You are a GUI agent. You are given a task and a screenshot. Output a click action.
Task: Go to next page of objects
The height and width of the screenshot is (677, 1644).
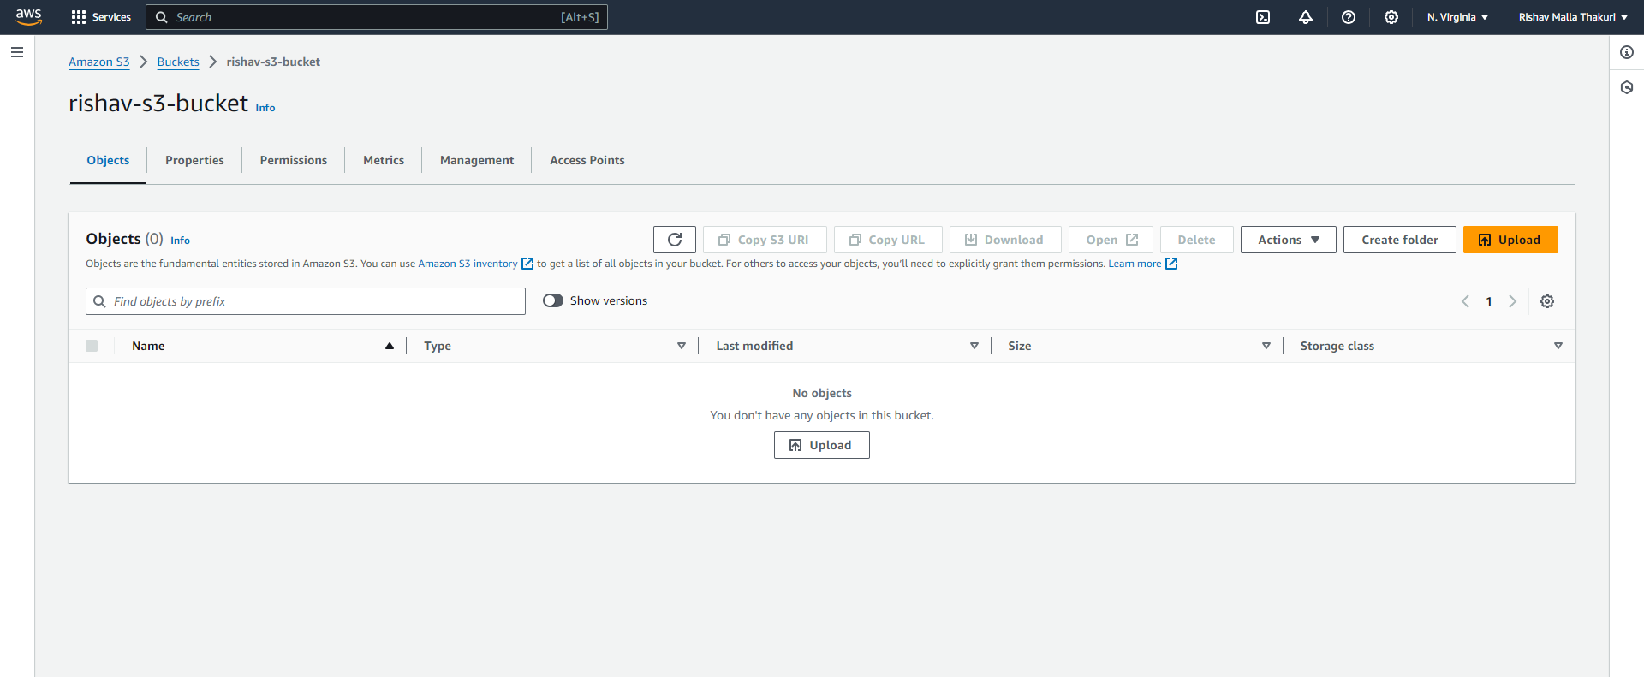[x=1513, y=301]
